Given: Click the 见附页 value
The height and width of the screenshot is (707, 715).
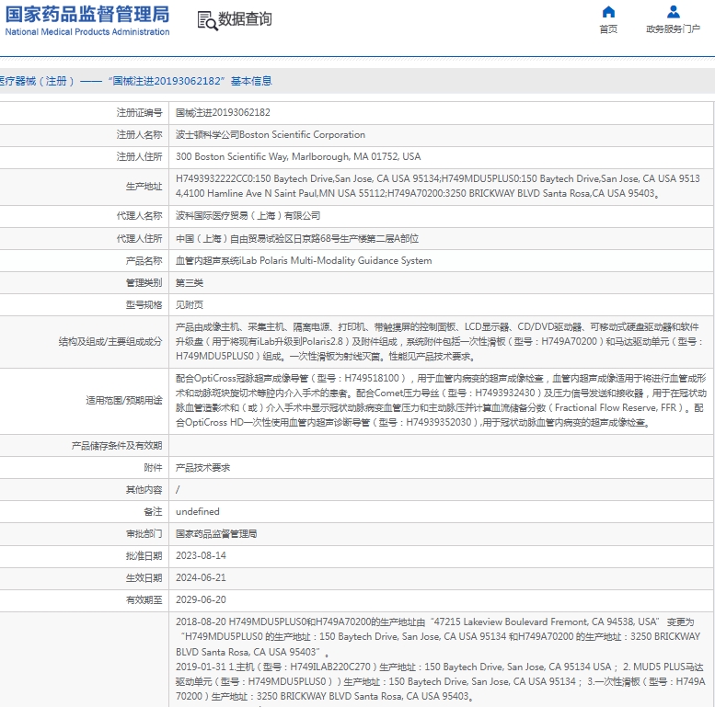Looking at the screenshot, I should [190, 304].
